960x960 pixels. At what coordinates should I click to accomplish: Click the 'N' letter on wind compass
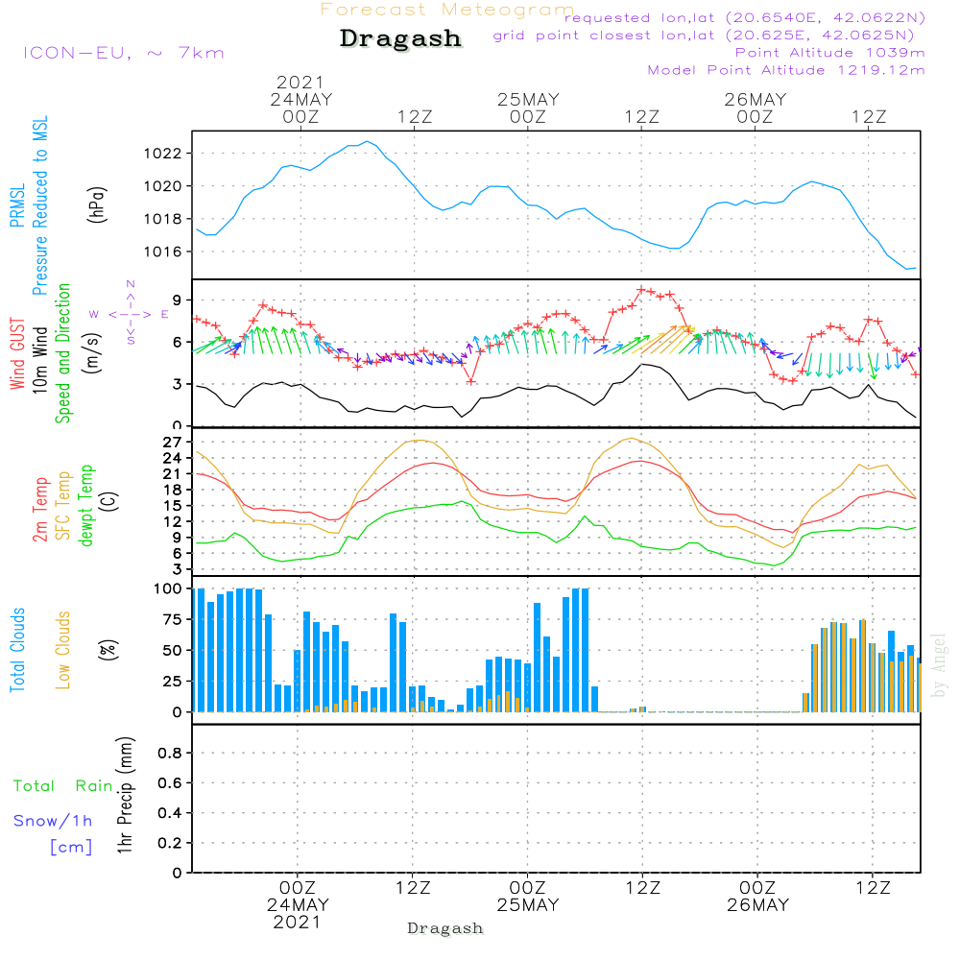(131, 284)
